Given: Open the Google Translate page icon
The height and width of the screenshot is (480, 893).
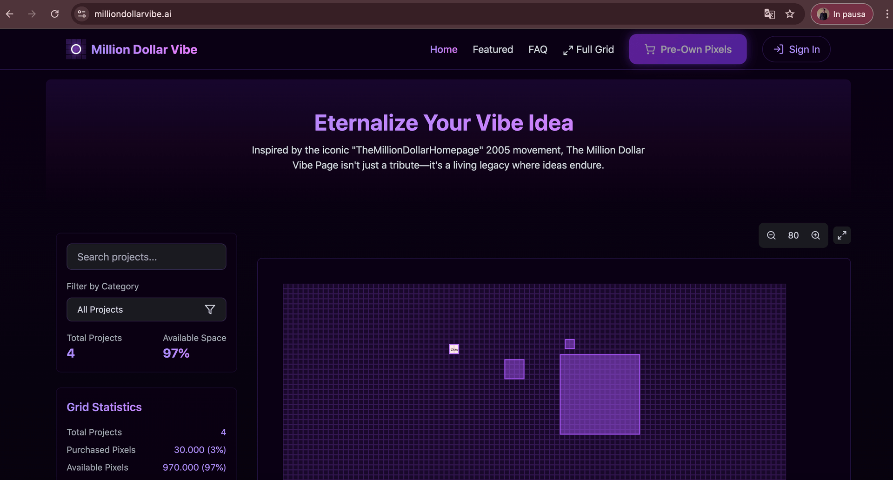Looking at the screenshot, I should point(769,14).
